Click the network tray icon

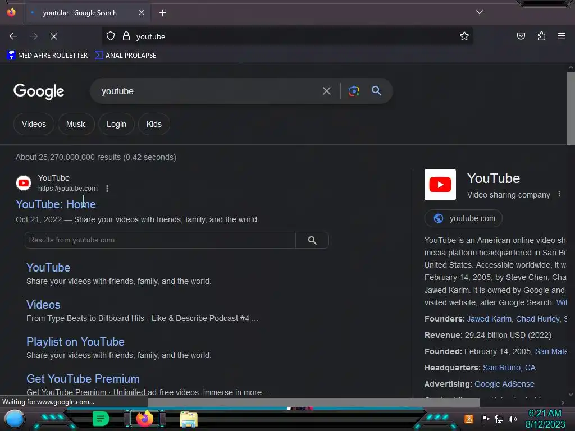pyautogui.click(x=499, y=419)
